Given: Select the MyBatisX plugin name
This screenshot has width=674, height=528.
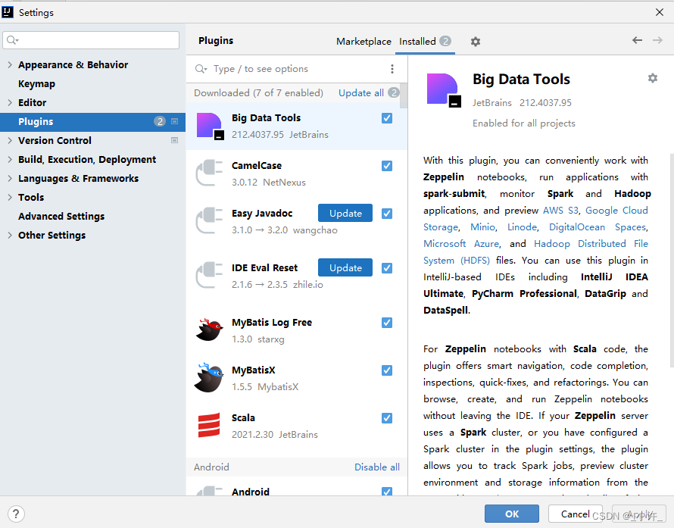Looking at the screenshot, I should pyautogui.click(x=253, y=370).
